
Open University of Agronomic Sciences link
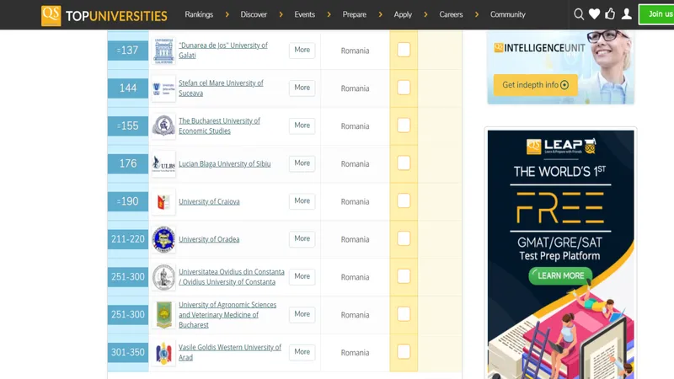click(227, 314)
